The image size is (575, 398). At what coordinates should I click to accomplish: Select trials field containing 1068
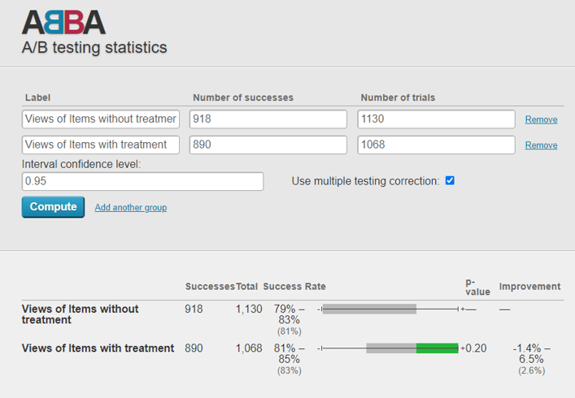(x=436, y=145)
